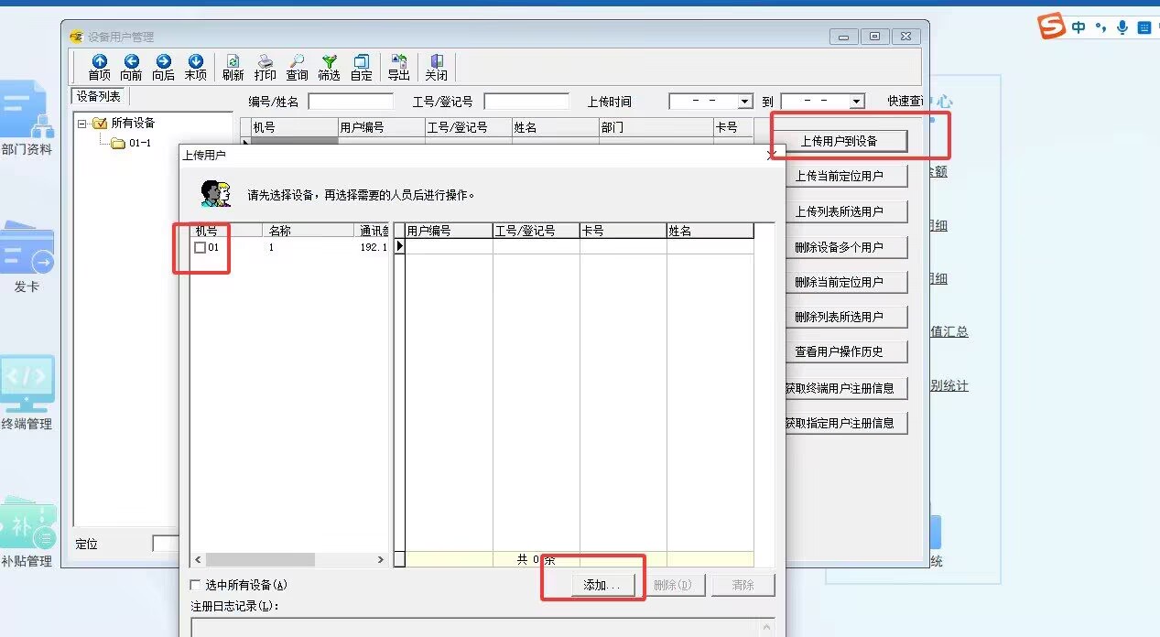Open 发卡 card issuing in sidebar

(27, 256)
